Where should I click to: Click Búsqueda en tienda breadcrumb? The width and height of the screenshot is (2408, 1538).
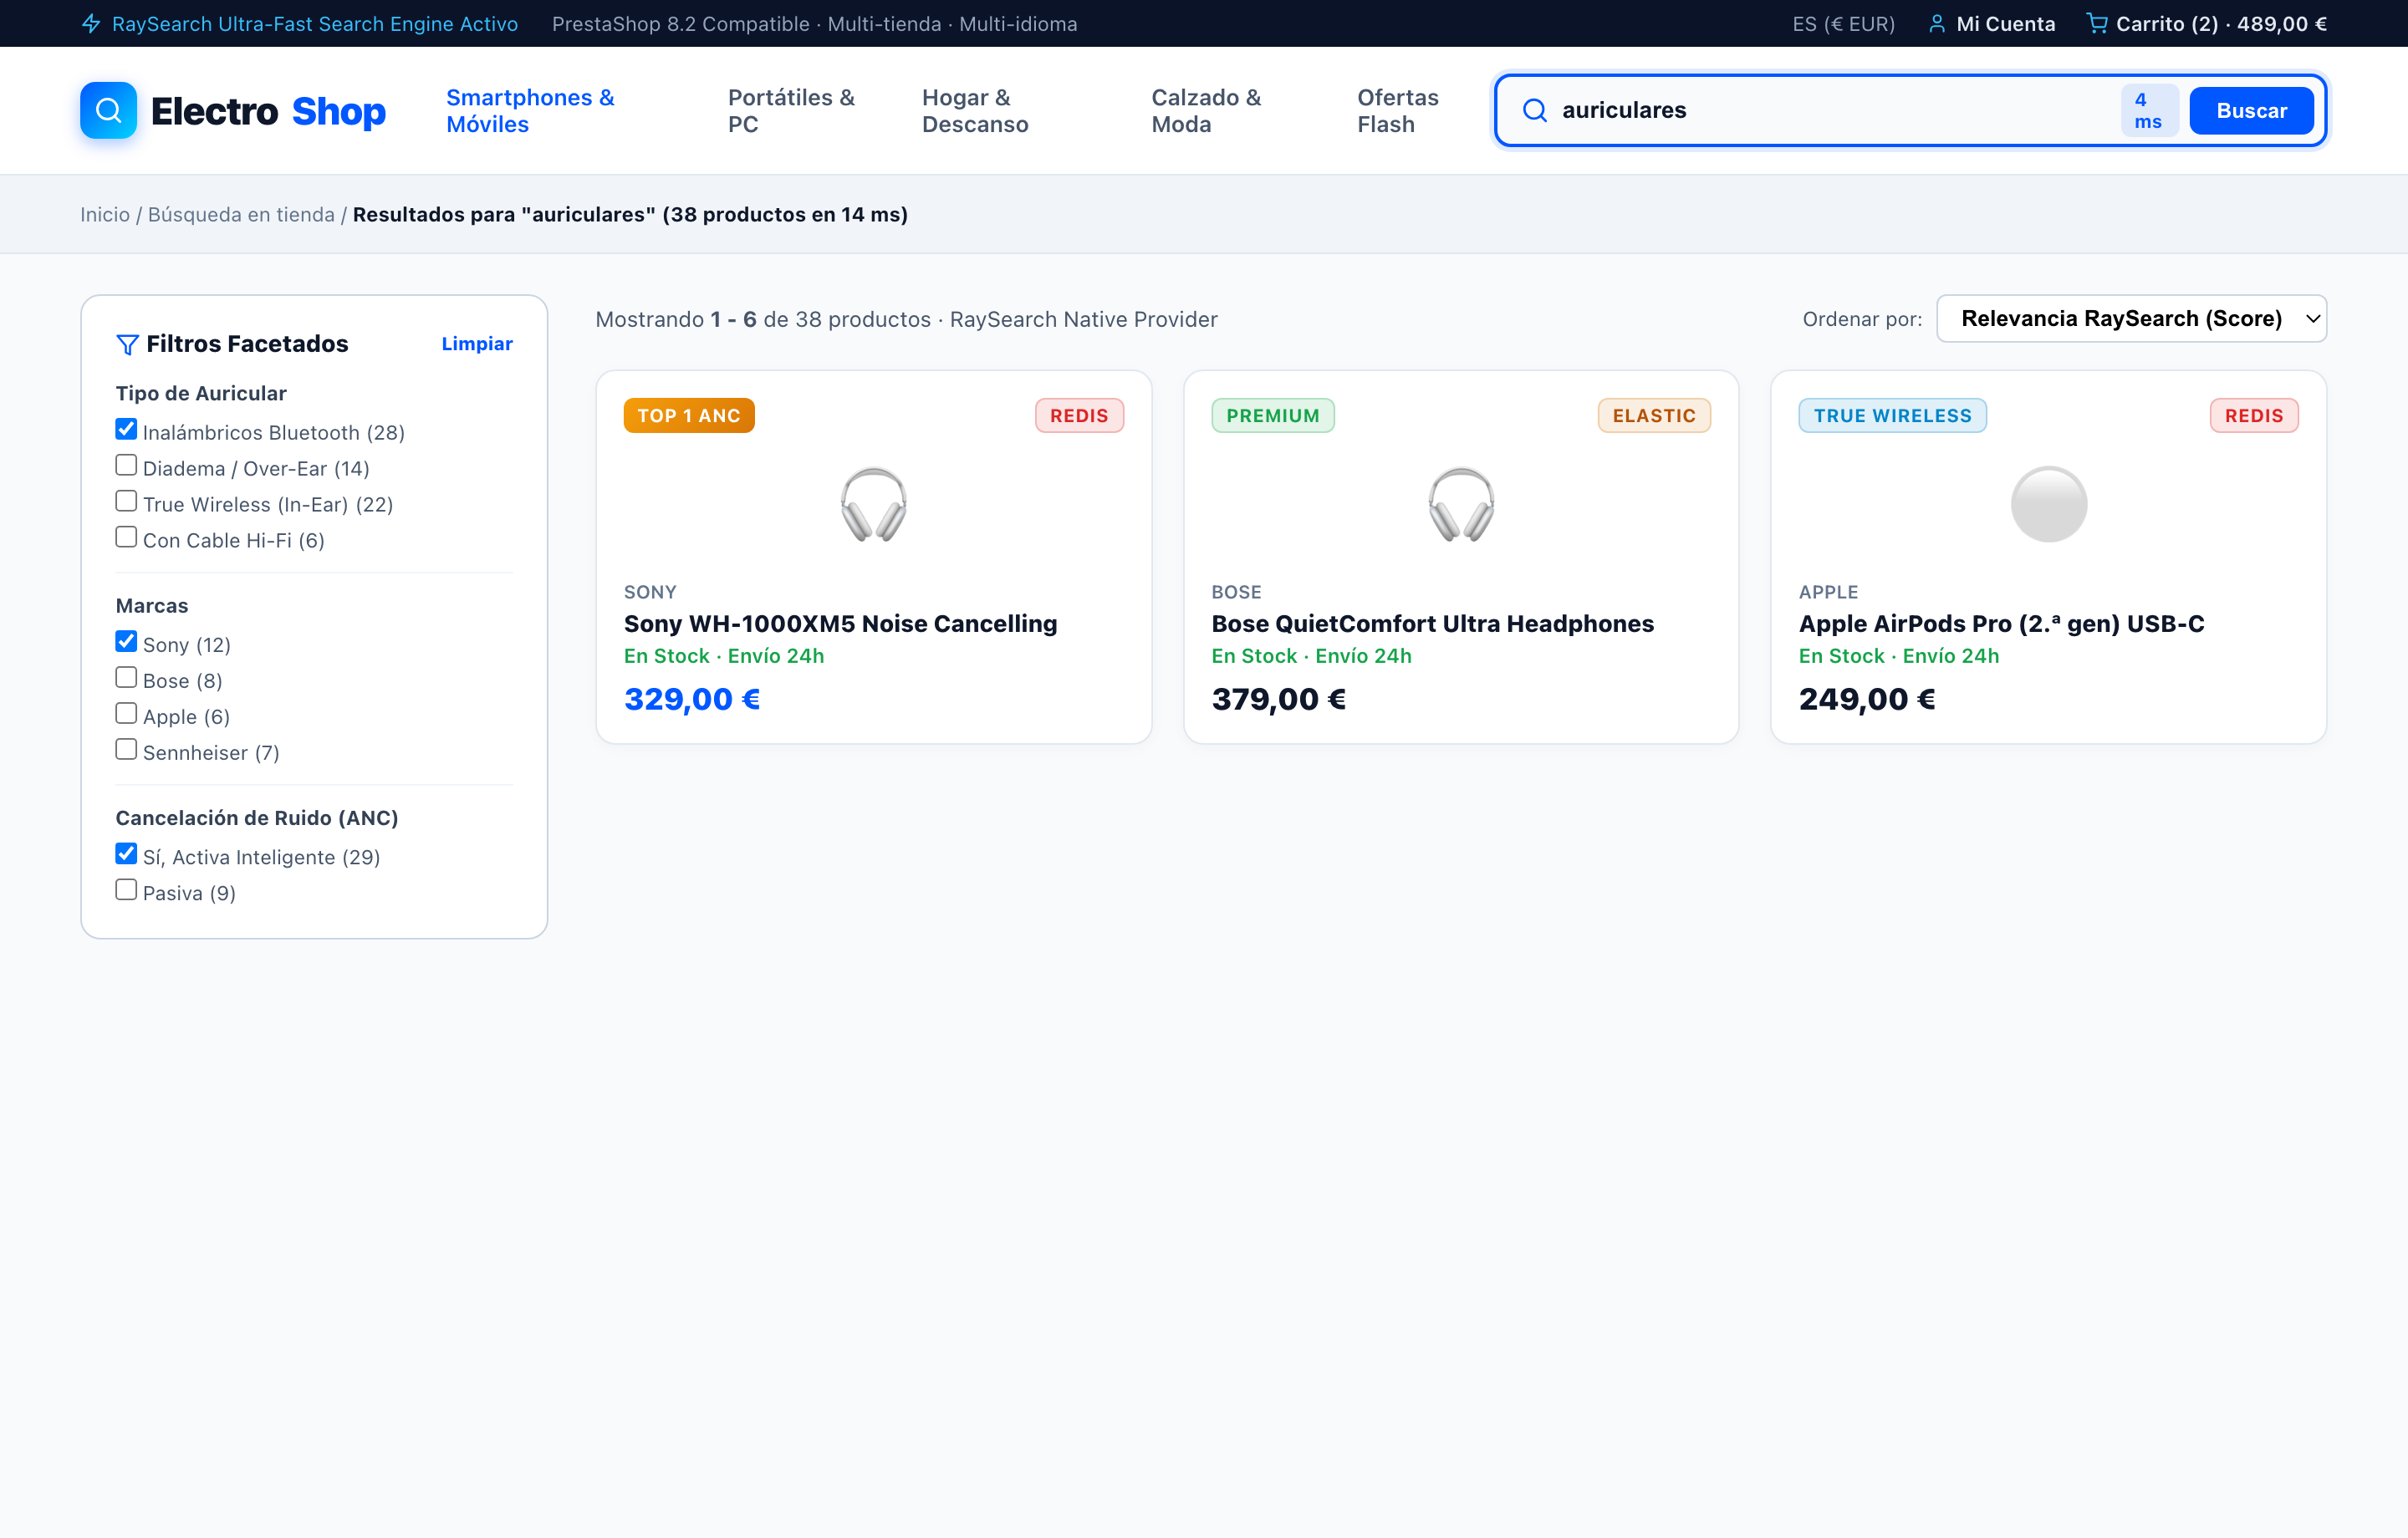[241, 214]
